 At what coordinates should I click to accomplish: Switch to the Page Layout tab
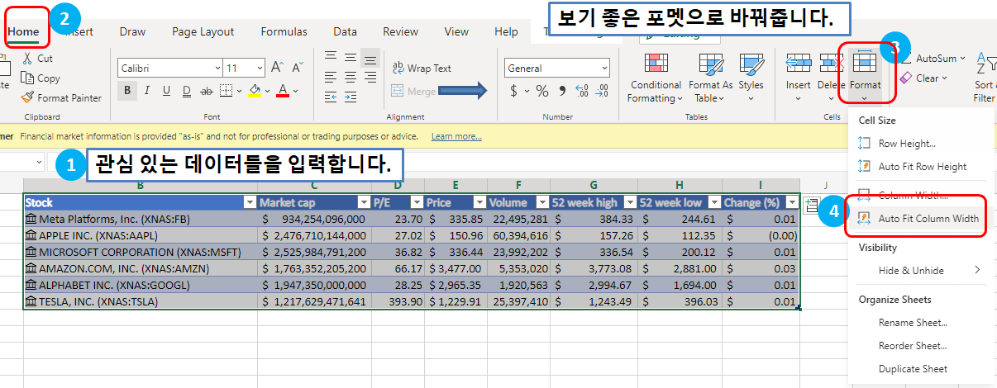pos(203,31)
